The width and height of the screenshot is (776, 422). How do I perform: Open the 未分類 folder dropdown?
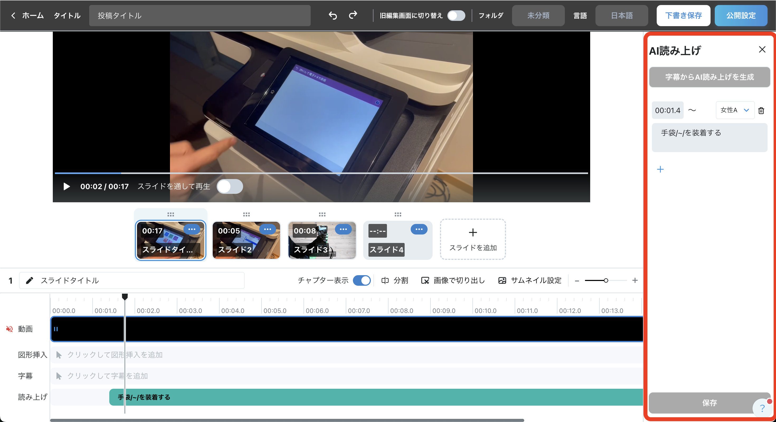[538, 15]
